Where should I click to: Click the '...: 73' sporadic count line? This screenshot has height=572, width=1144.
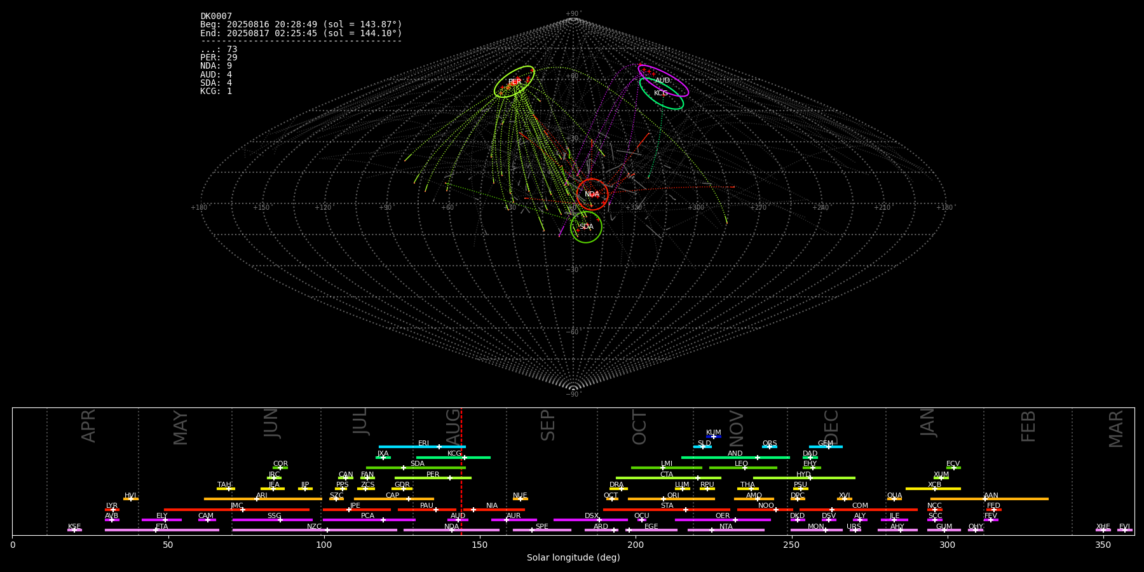[x=219, y=50]
